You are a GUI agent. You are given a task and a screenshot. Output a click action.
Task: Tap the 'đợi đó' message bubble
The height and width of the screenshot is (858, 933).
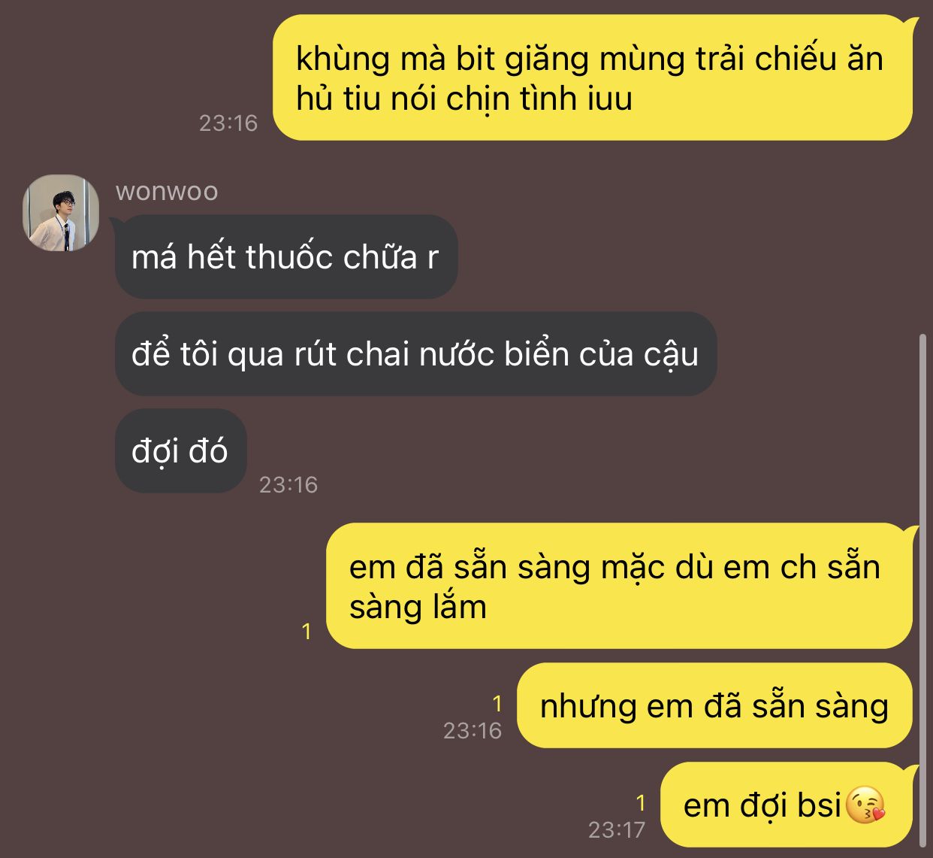pos(180,451)
